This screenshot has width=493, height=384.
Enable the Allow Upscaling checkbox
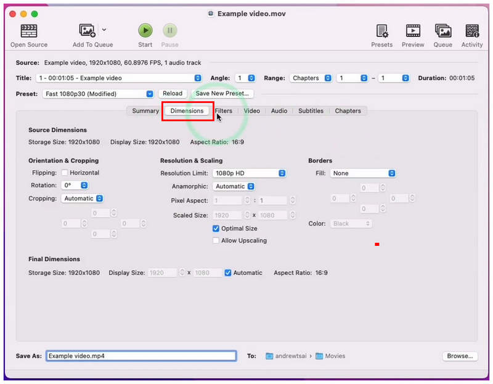tap(216, 240)
